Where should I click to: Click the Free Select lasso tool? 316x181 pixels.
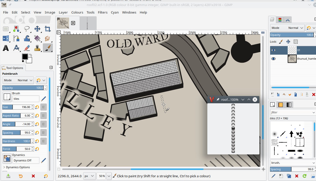tap(27, 29)
